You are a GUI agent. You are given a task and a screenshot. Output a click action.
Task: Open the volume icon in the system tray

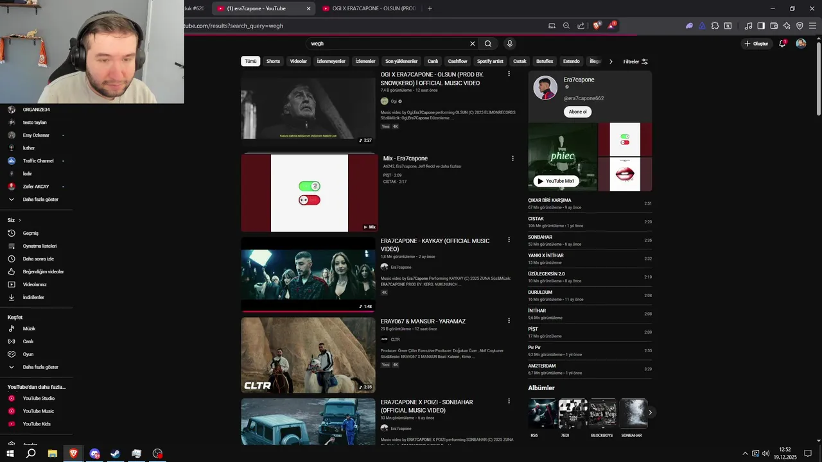[x=765, y=454]
